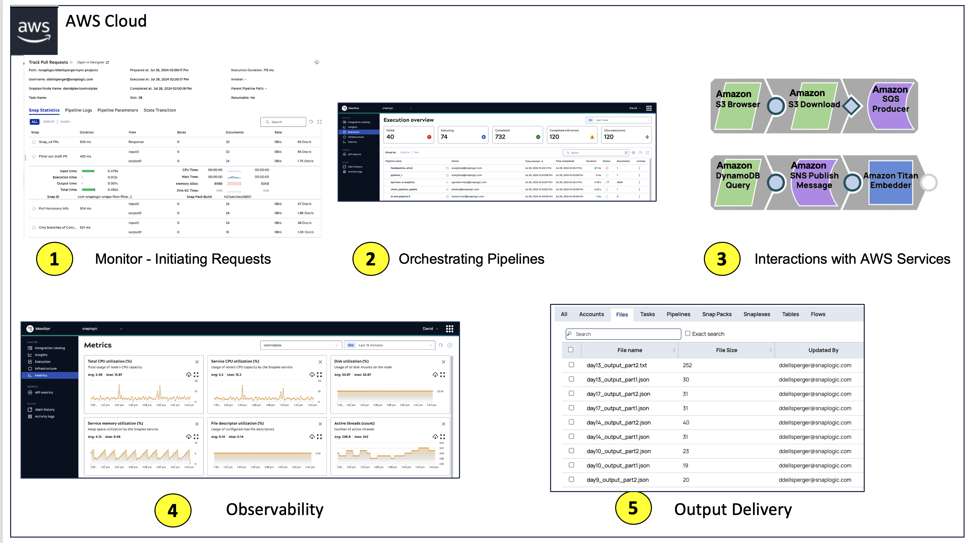This screenshot has height=543, width=972.
Task: Filter snap statistics by ERROR
Action: (x=49, y=122)
